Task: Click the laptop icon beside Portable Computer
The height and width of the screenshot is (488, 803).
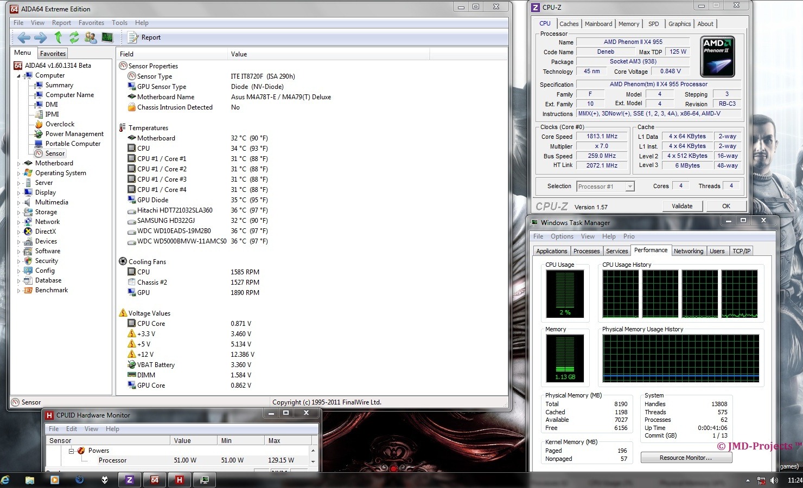Action: pyautogui.click(x=39, y=144)
